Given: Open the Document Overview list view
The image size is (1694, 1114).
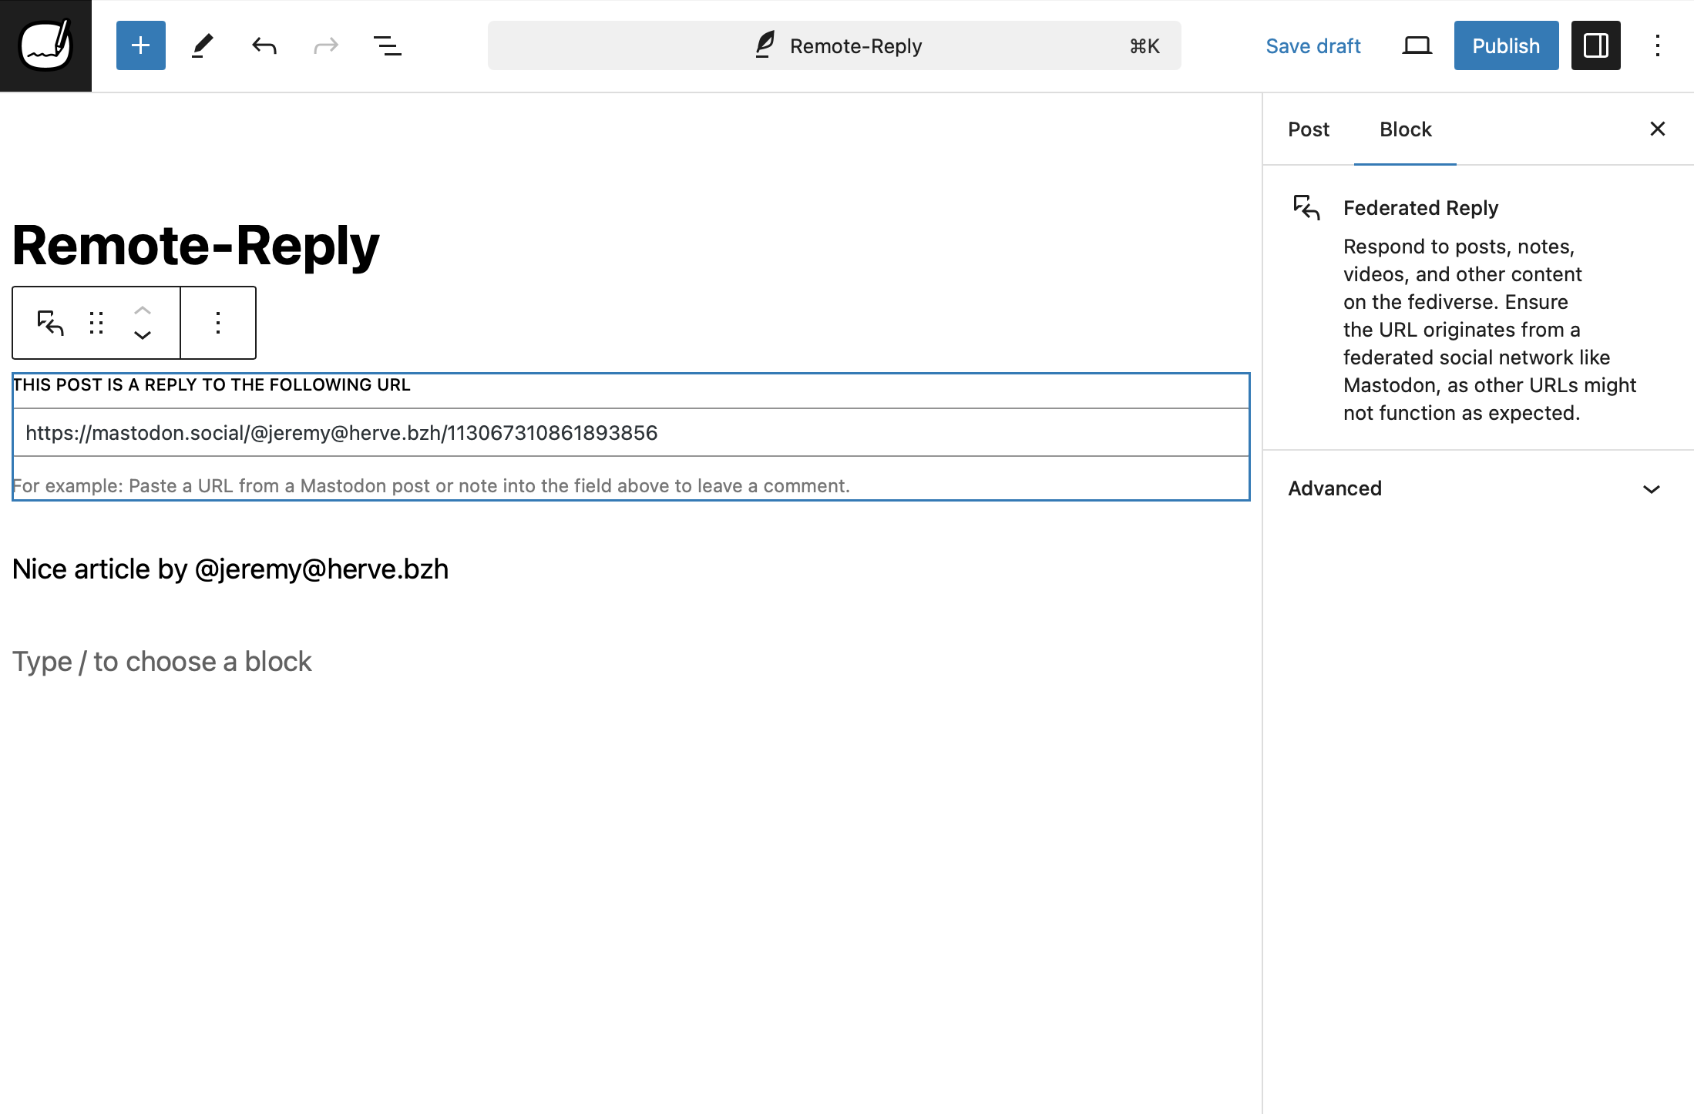Looking at the screenshot, I should [x=388, y=45].
